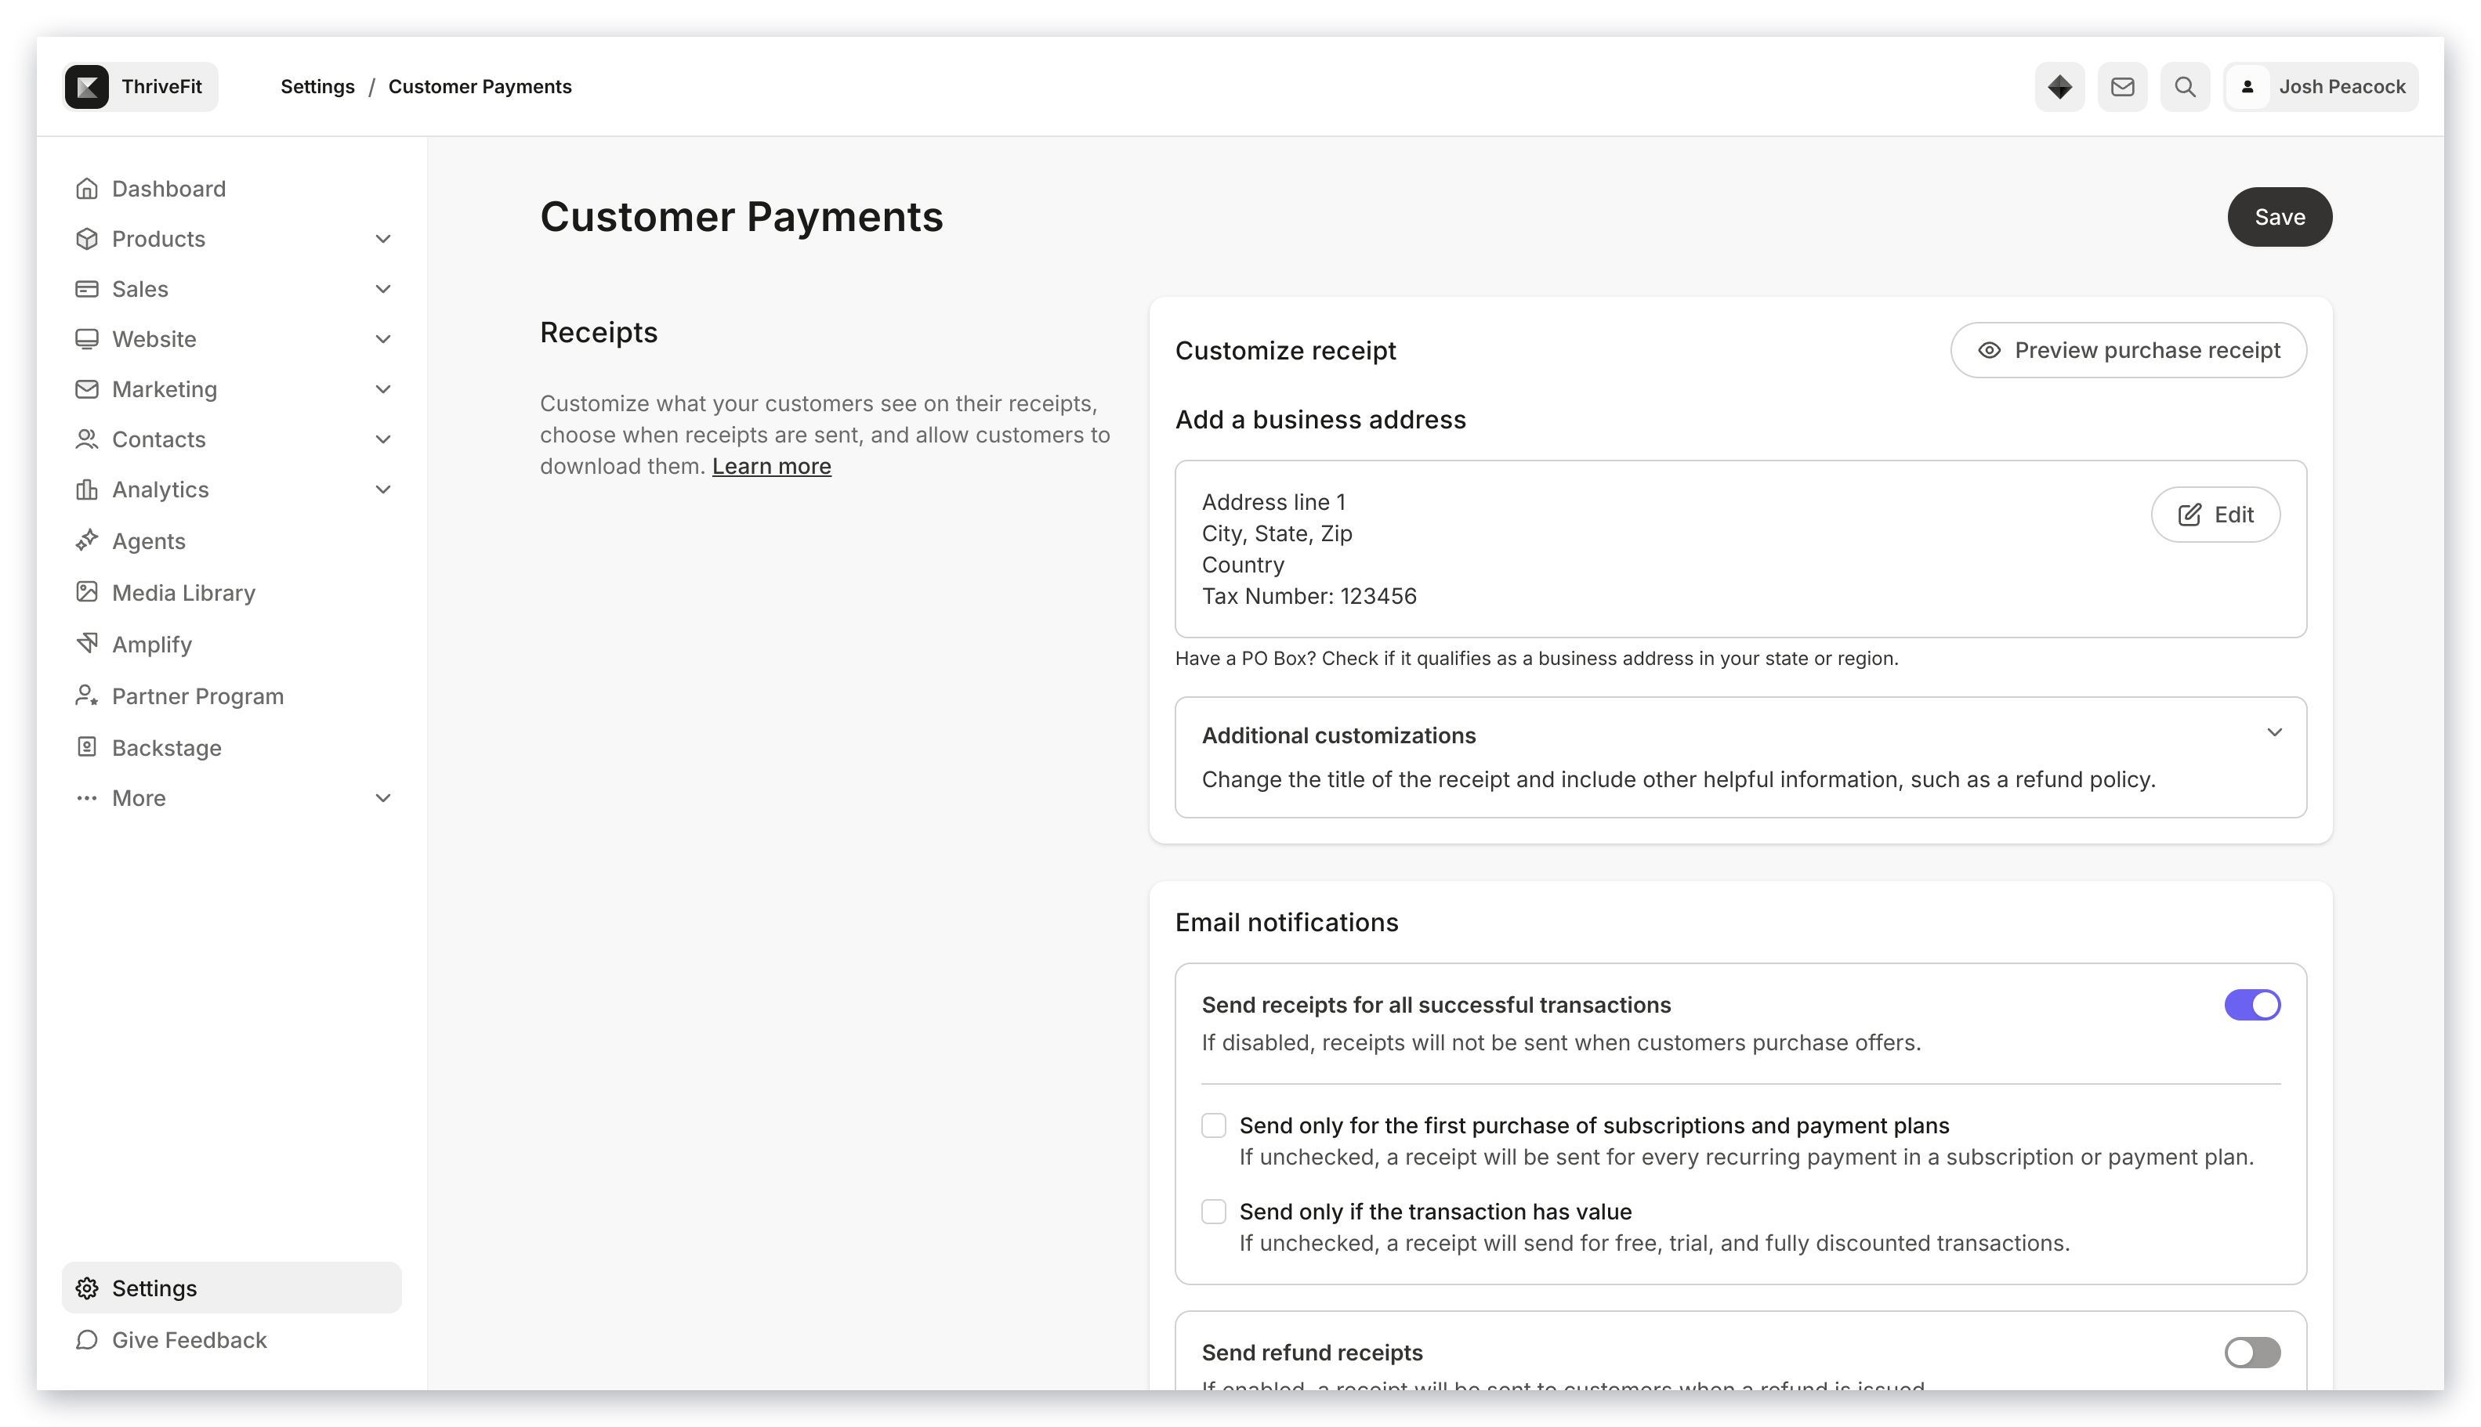This screenshot has width=2481, height=1427.
Task: Click the "Receipts" section heading
Action: (598, 332)
